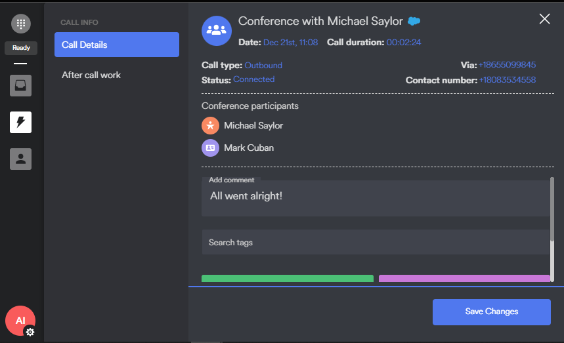This screenshot has width=564, height=343.
Task: Switch to the Call Details tab
Action: pyautogui.click(x=117, y=45)
